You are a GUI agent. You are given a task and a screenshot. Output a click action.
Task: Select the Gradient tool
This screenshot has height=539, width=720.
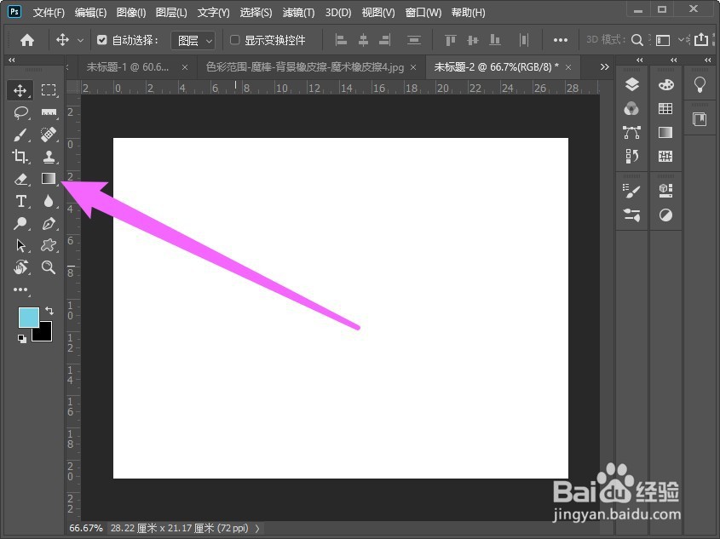[49, 179]
